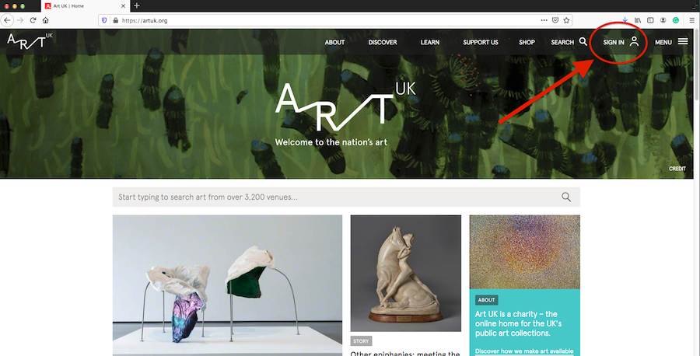Visit the SHOP link in the header
Viewport: 700px width, 356px height.
pos(527,43)
